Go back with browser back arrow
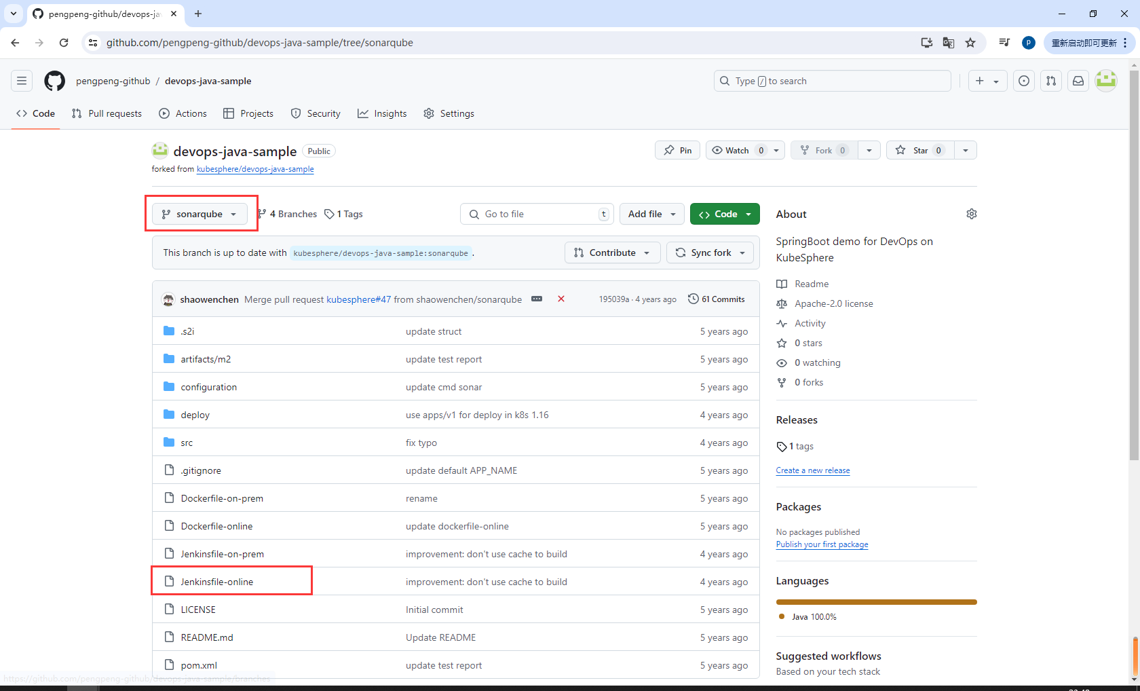1140x691 pixels. click(x=15, y=43)
